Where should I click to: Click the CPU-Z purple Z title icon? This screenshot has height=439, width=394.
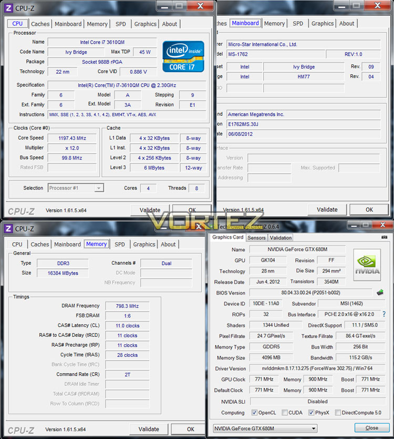coord(8,8)
